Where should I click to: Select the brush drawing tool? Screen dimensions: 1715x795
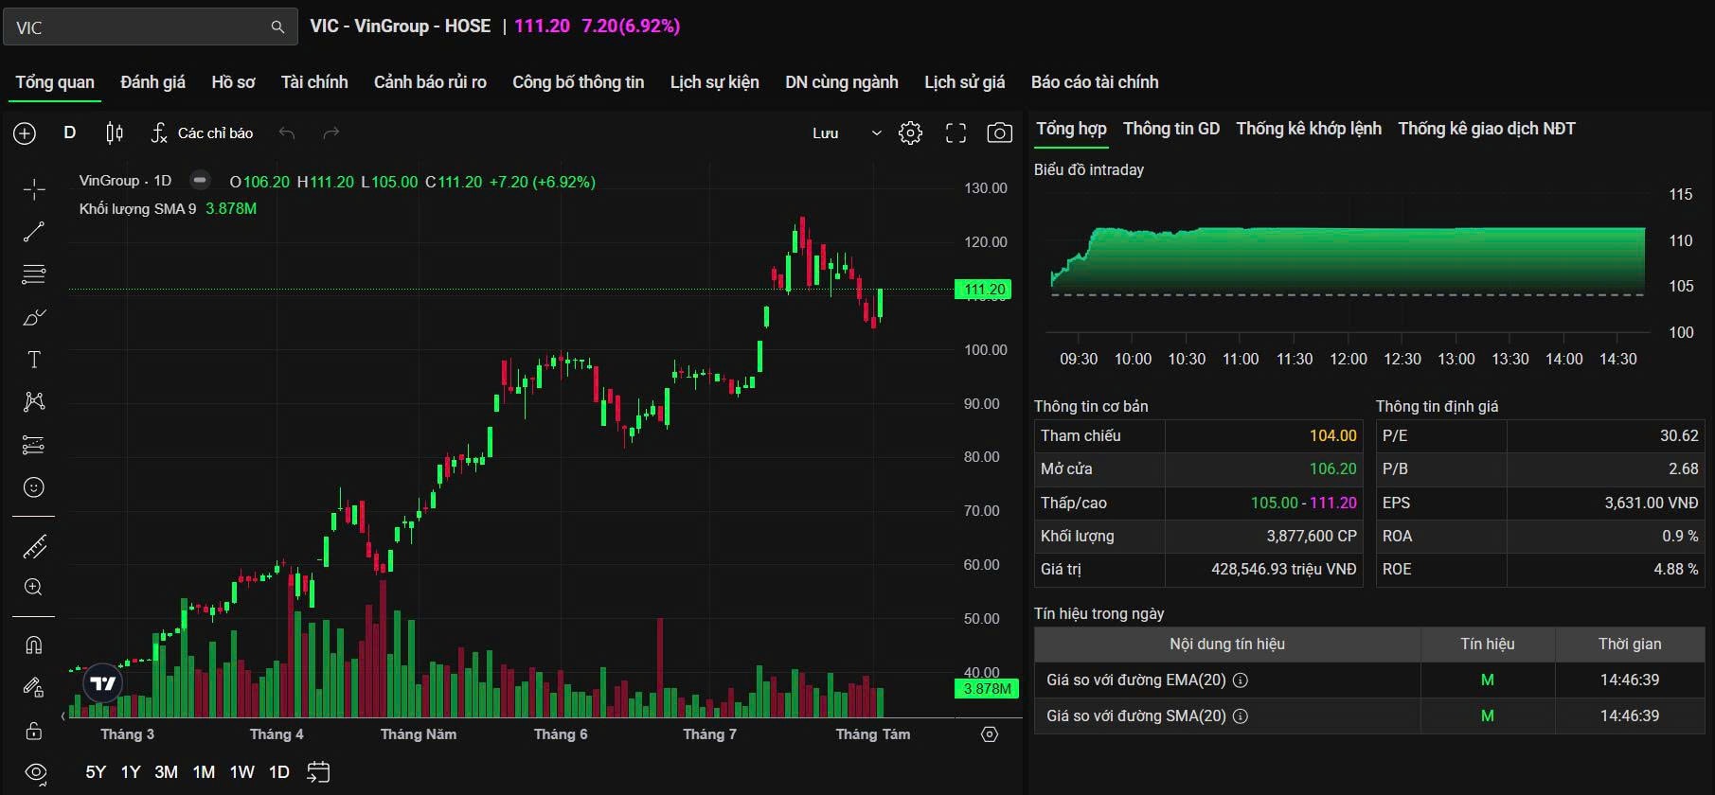(34, 317)
